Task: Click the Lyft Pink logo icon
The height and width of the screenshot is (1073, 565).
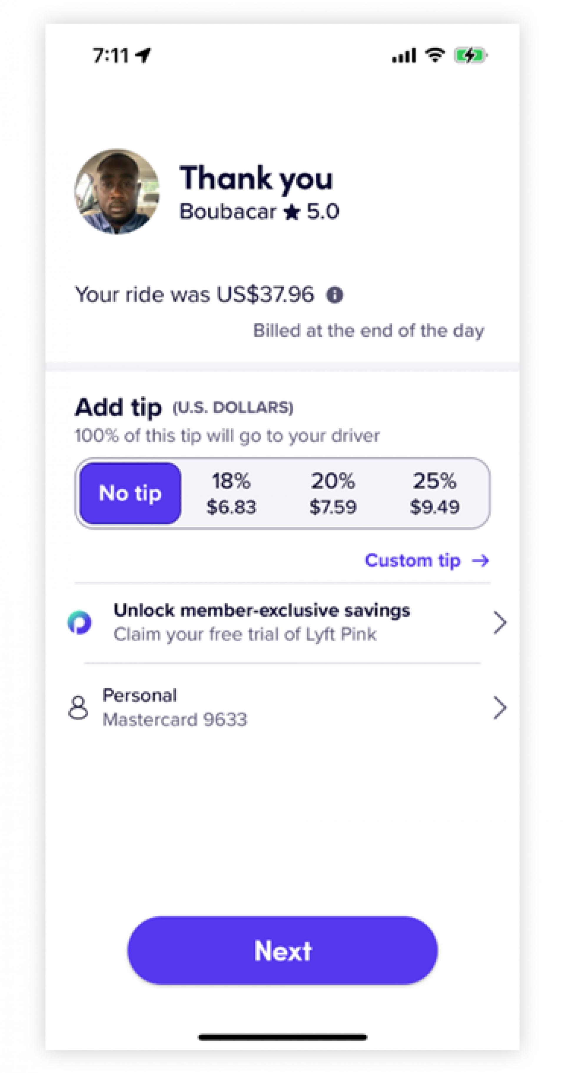Action: tap(79, 622)
